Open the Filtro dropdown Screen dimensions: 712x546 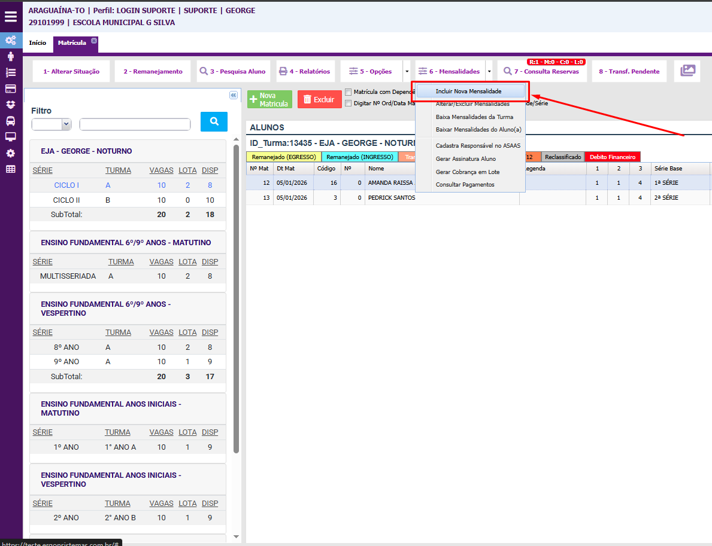pos(51,124)
